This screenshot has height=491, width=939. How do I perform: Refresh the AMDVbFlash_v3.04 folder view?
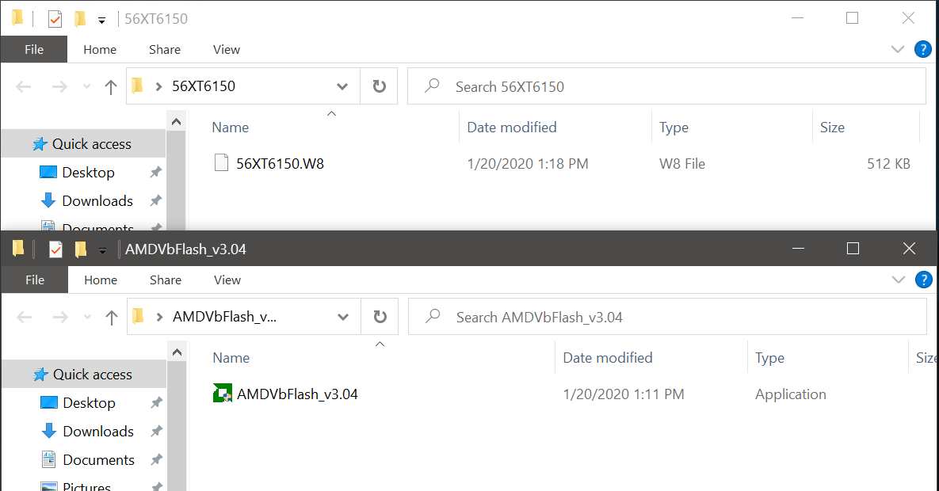coord(380,317)
